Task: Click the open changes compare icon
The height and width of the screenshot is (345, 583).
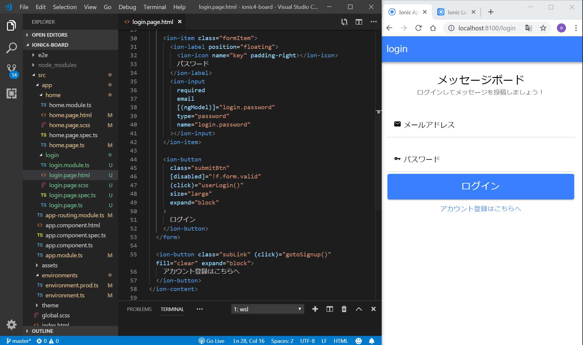Action: [344, 22]
